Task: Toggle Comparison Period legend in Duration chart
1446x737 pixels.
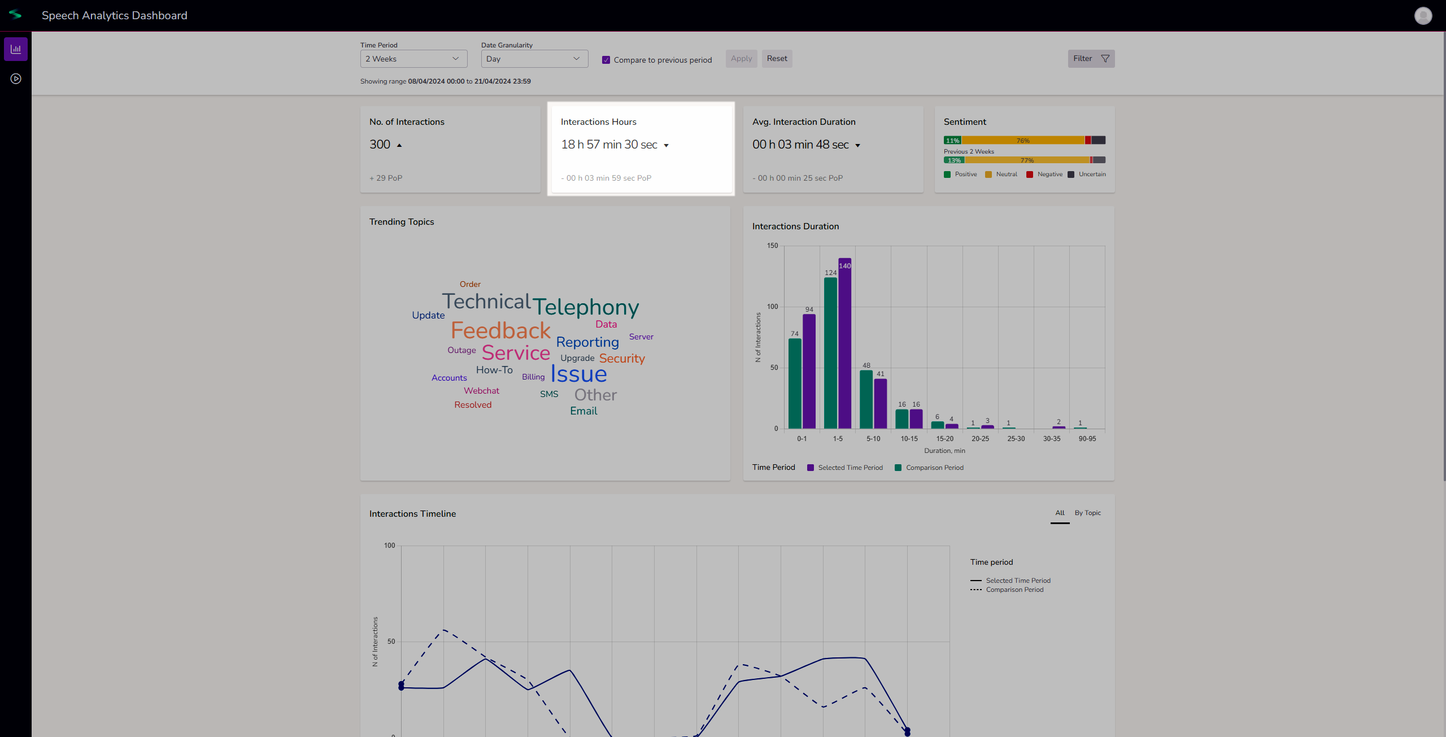Action: [929, 468]
